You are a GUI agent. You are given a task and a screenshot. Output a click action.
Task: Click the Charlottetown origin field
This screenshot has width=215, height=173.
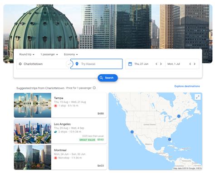tap(42, 64)
